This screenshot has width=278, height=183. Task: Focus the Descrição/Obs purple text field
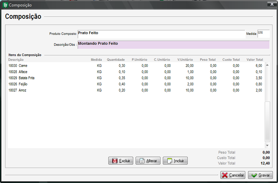tap(173, 45)
